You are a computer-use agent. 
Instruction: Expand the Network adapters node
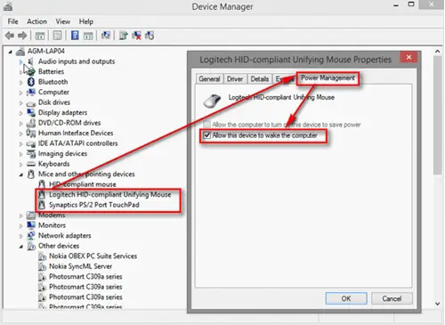[20, 236]
